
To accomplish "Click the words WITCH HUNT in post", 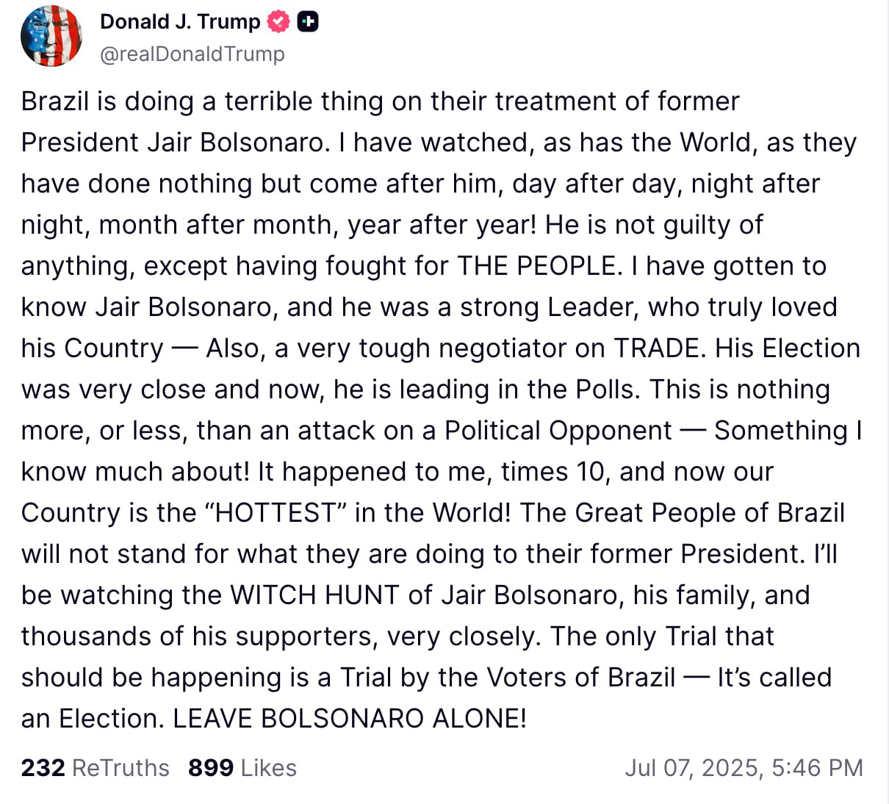I will click(314, 595).
